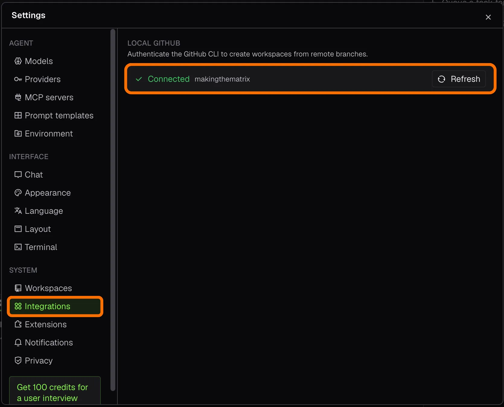Select Language in the sidebar
Image resolution: width=504 pixels, height=407 pixels.
pos(55,211)
